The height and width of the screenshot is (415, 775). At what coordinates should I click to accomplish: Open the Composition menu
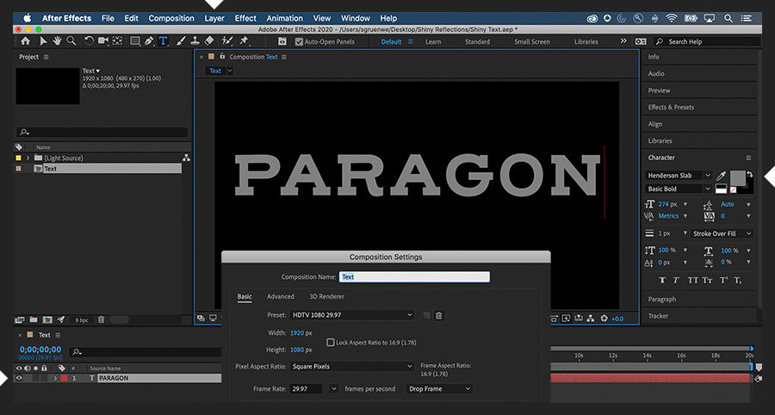click(171, 18)
